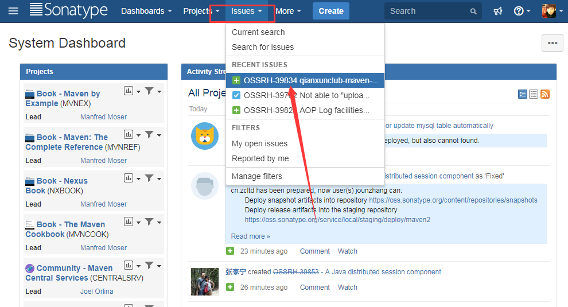
Task: Open 张家宁 user profile link
Action: (236, 272)
